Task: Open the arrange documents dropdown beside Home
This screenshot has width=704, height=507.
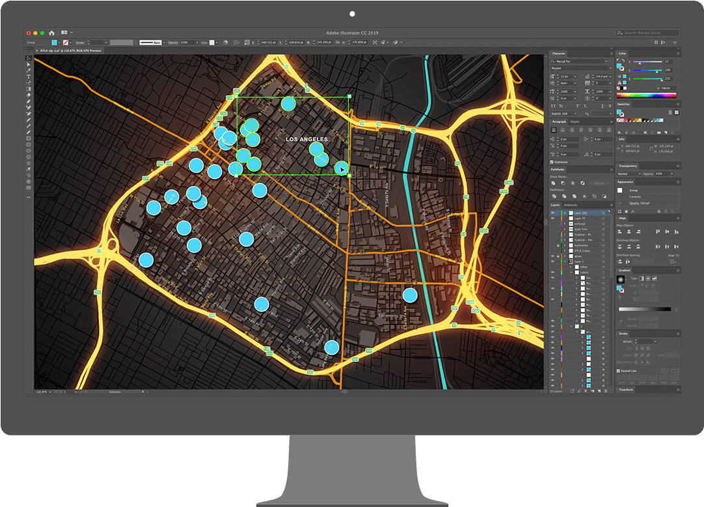Action: pyautogui.click(x=67, y=33)
